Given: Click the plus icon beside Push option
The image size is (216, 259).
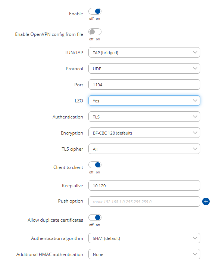Looking at the screenshot, I should [206, 201].
